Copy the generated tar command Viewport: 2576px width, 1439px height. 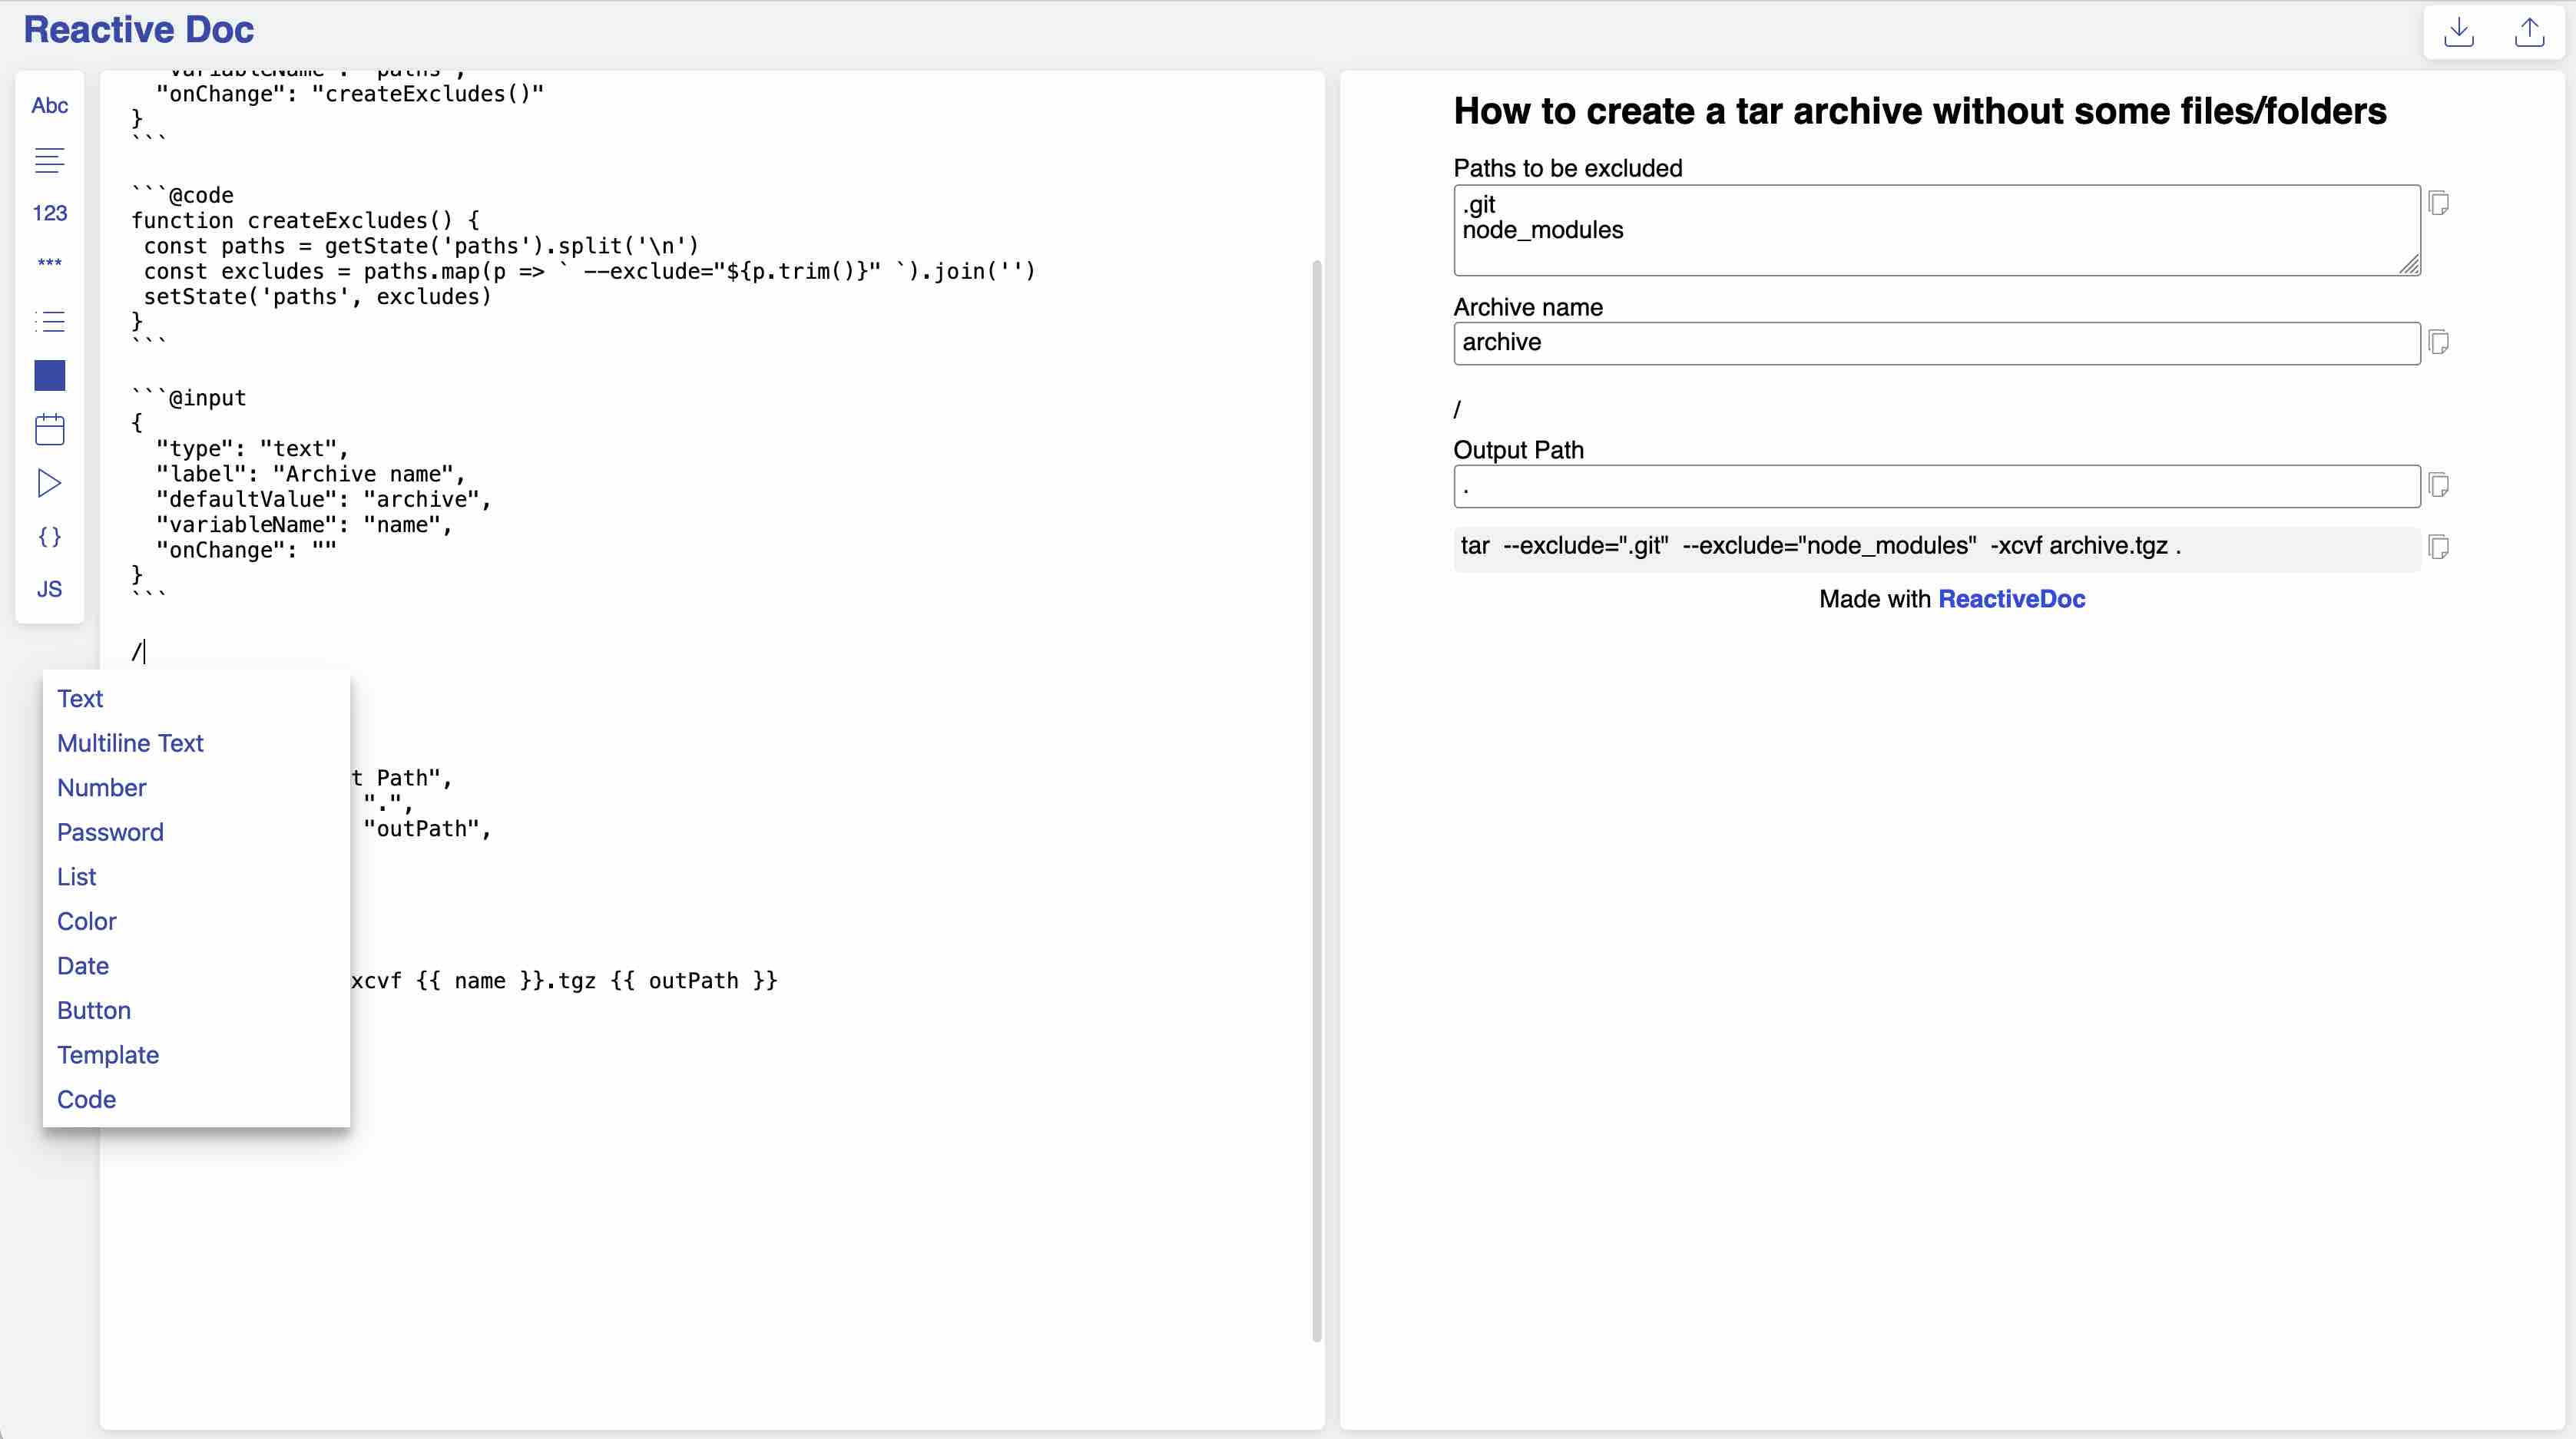point(2438,547)
